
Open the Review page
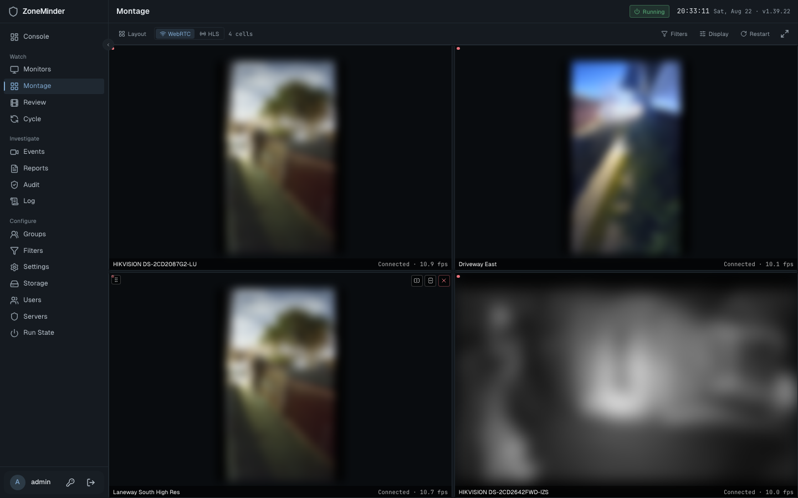[x=54, y=102]
